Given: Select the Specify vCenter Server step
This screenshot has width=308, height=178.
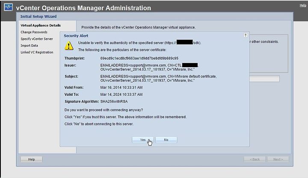Looking at the screenshot, I should coord(37,39).
